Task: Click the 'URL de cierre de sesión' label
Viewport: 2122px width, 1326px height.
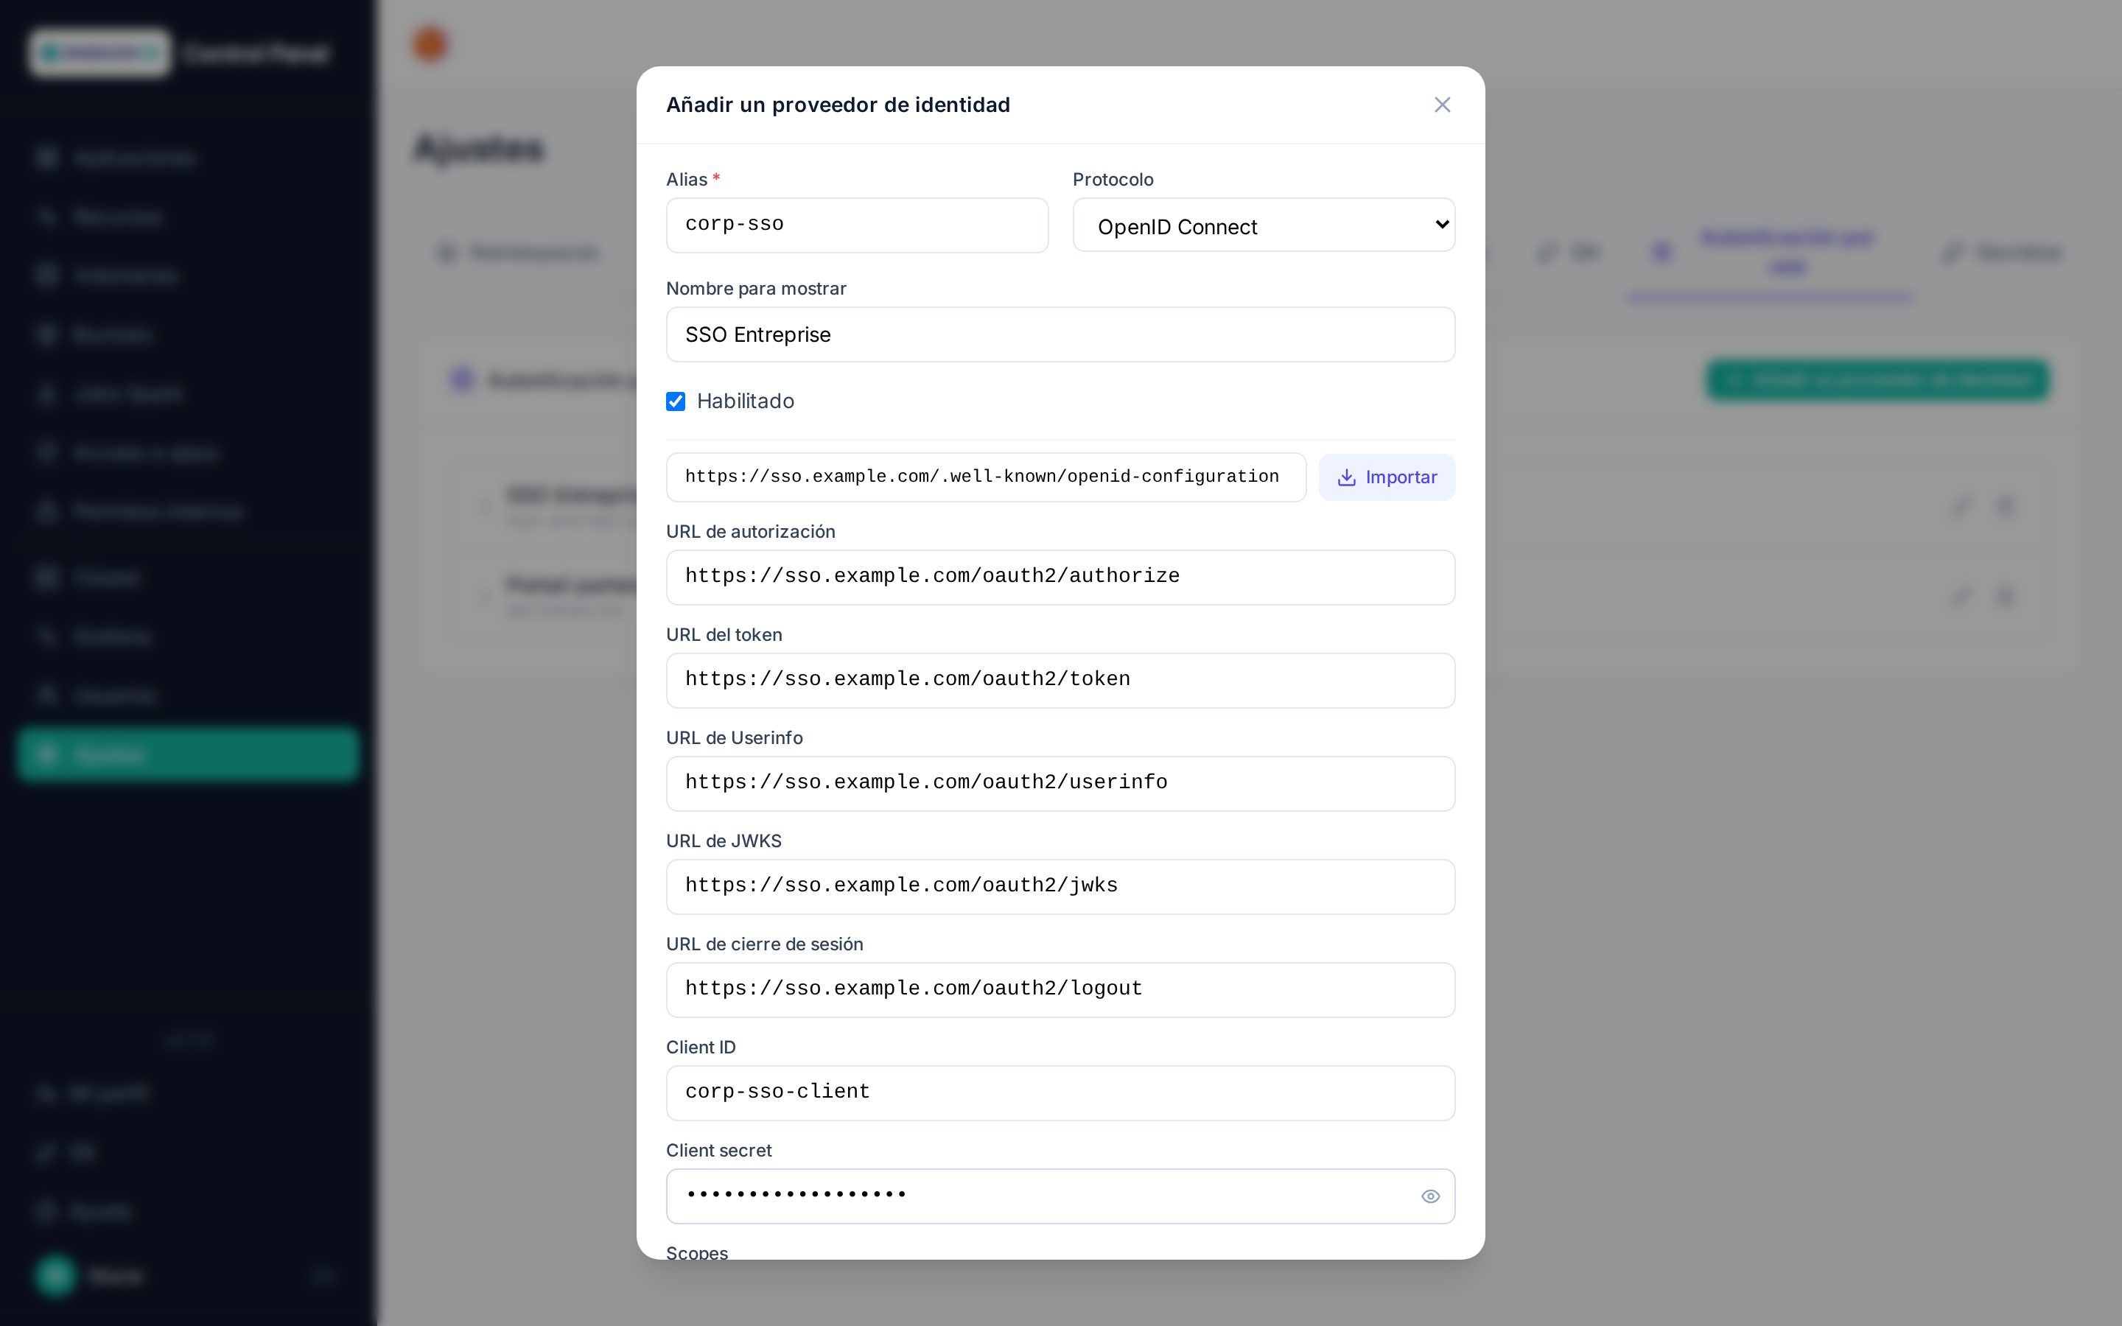Action: (765, 944)
